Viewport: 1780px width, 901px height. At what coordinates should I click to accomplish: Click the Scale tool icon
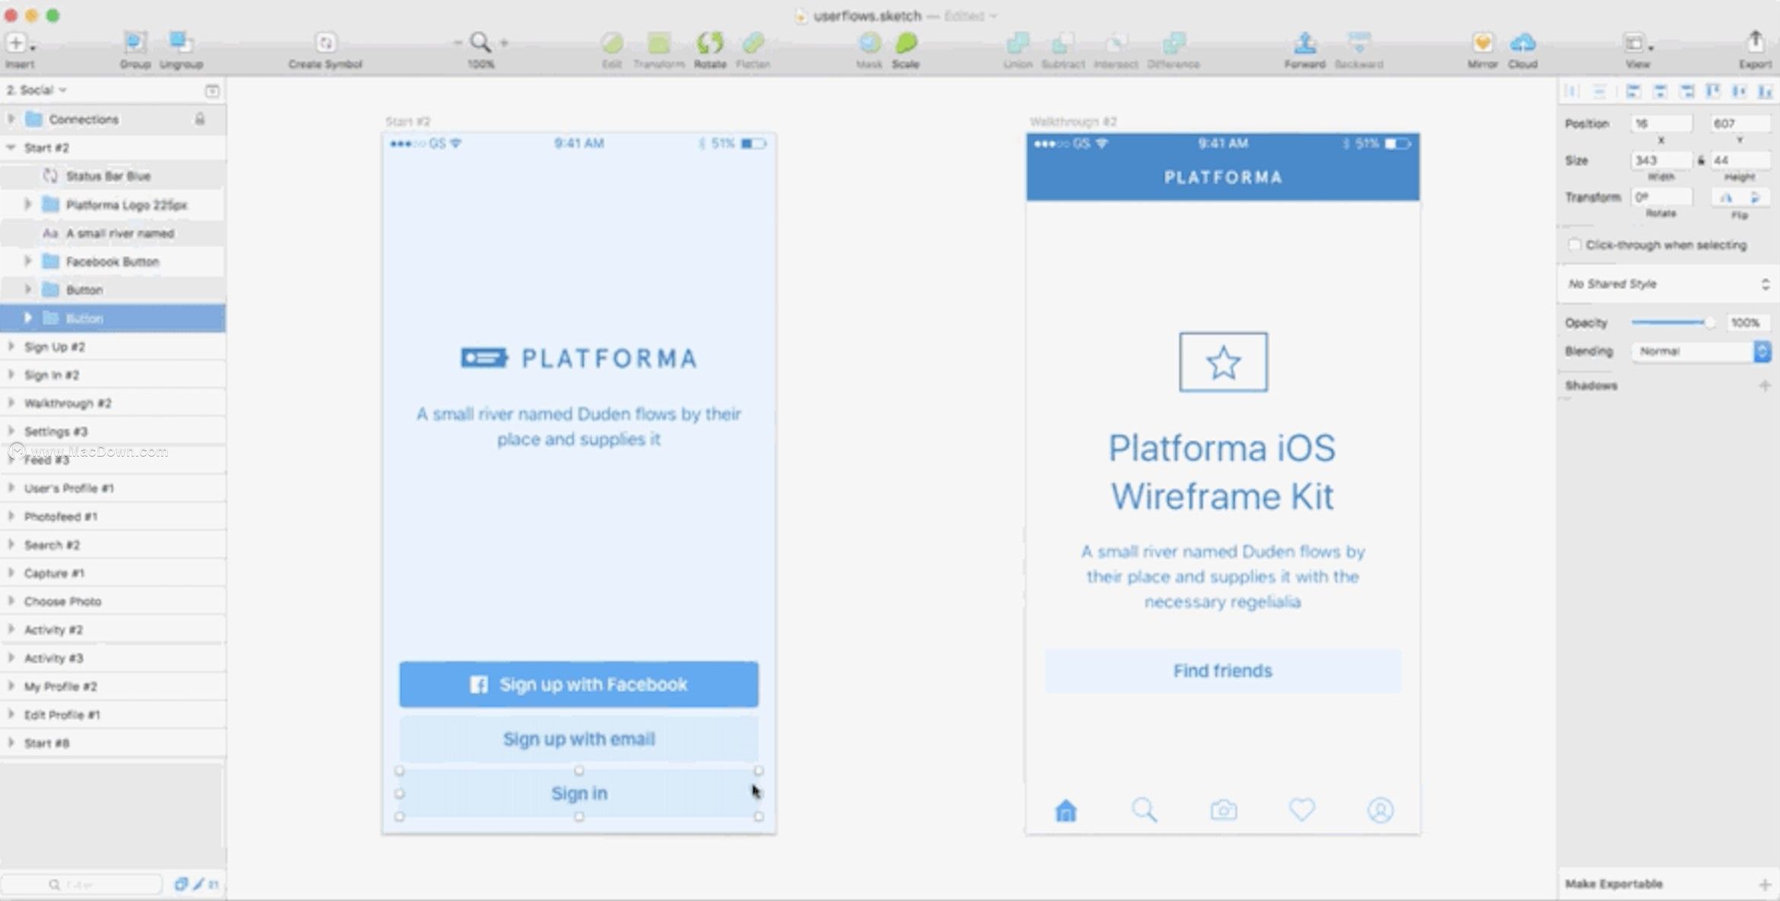(x=905, y=43)
